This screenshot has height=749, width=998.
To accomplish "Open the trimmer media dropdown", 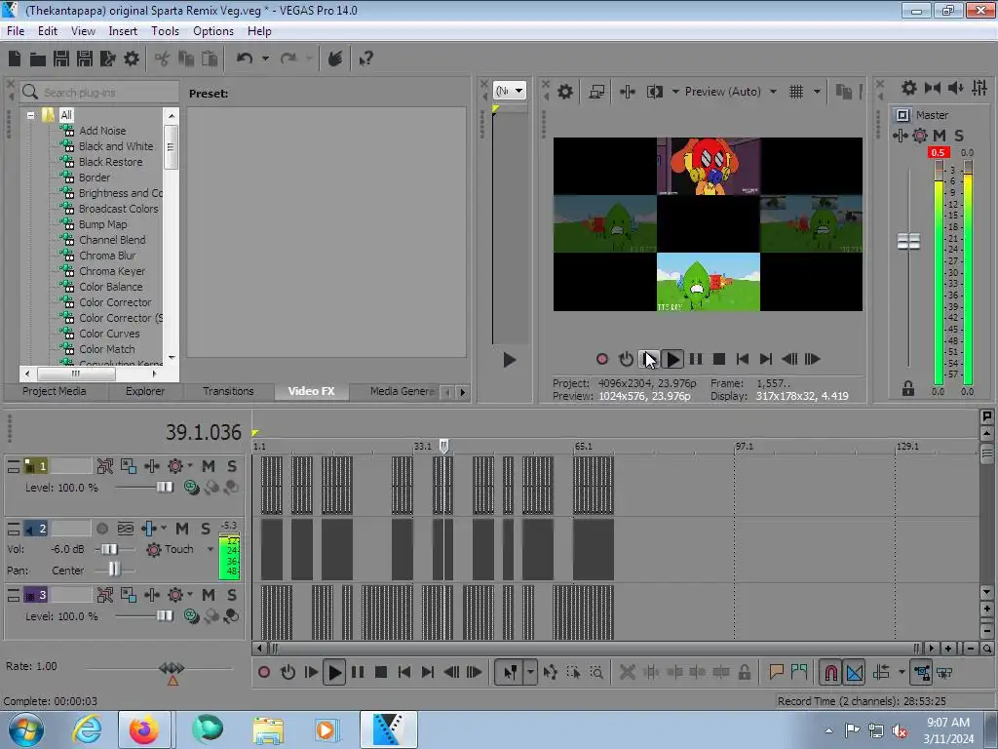I will pos(509,91).
